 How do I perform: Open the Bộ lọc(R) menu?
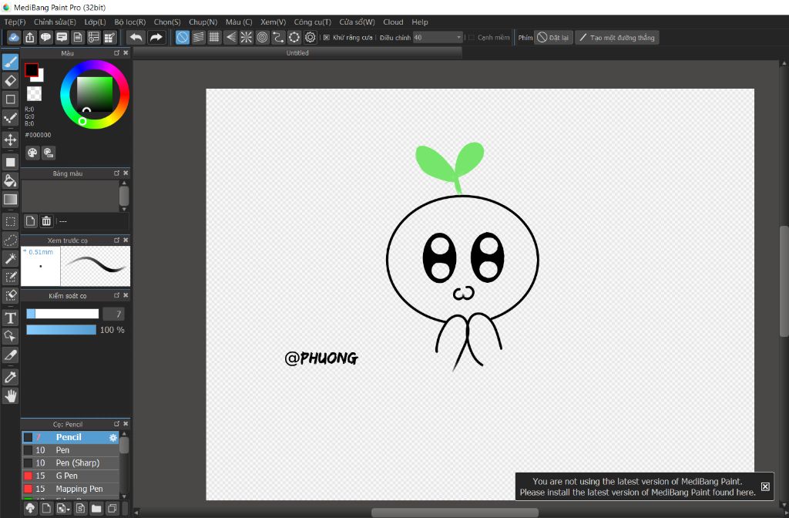129,22
